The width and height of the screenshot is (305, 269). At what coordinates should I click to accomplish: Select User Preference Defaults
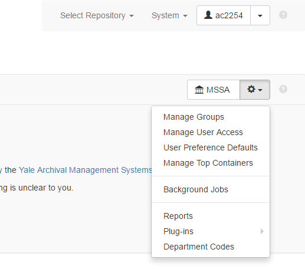(211, 147)
